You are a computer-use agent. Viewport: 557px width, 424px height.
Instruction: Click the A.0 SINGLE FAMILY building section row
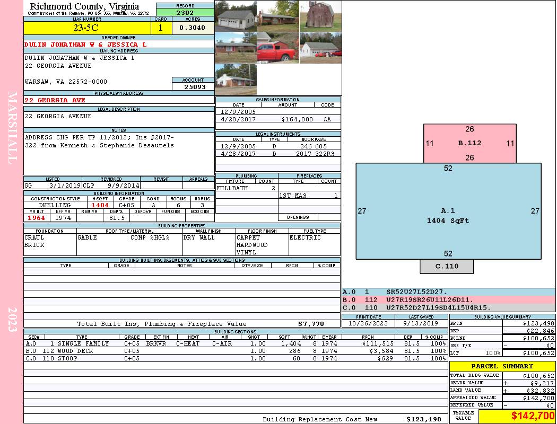(x=236, y=343)
